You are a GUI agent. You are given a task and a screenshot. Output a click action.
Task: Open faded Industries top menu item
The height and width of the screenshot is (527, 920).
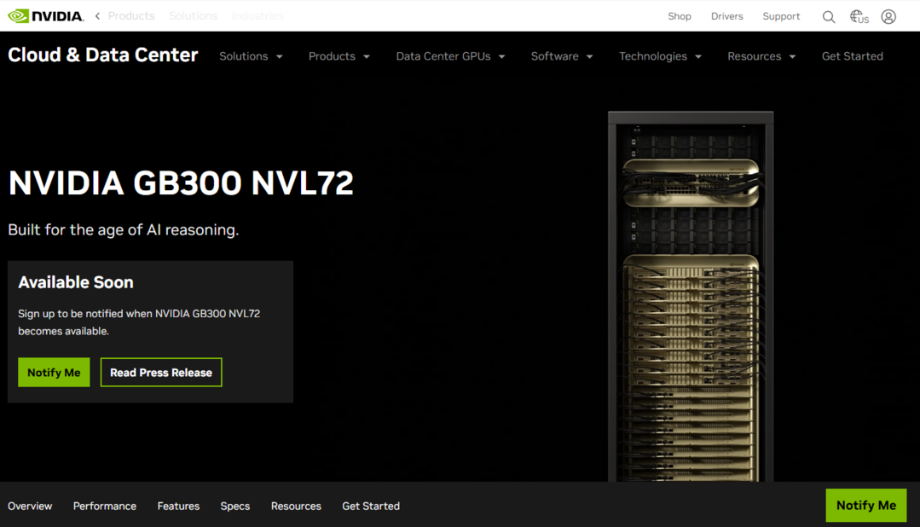point(257,16)
